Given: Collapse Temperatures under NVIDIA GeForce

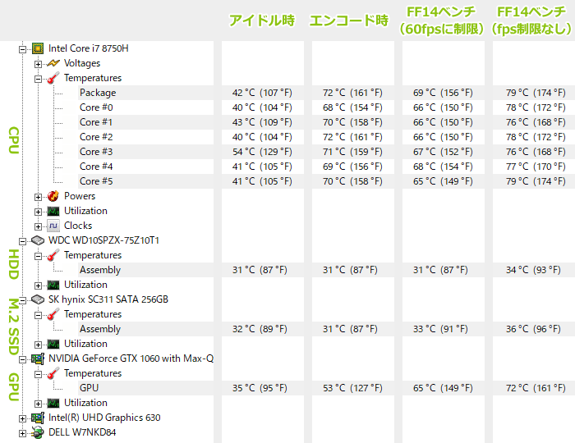Looking at the screenshot, I should click(38, 374).
